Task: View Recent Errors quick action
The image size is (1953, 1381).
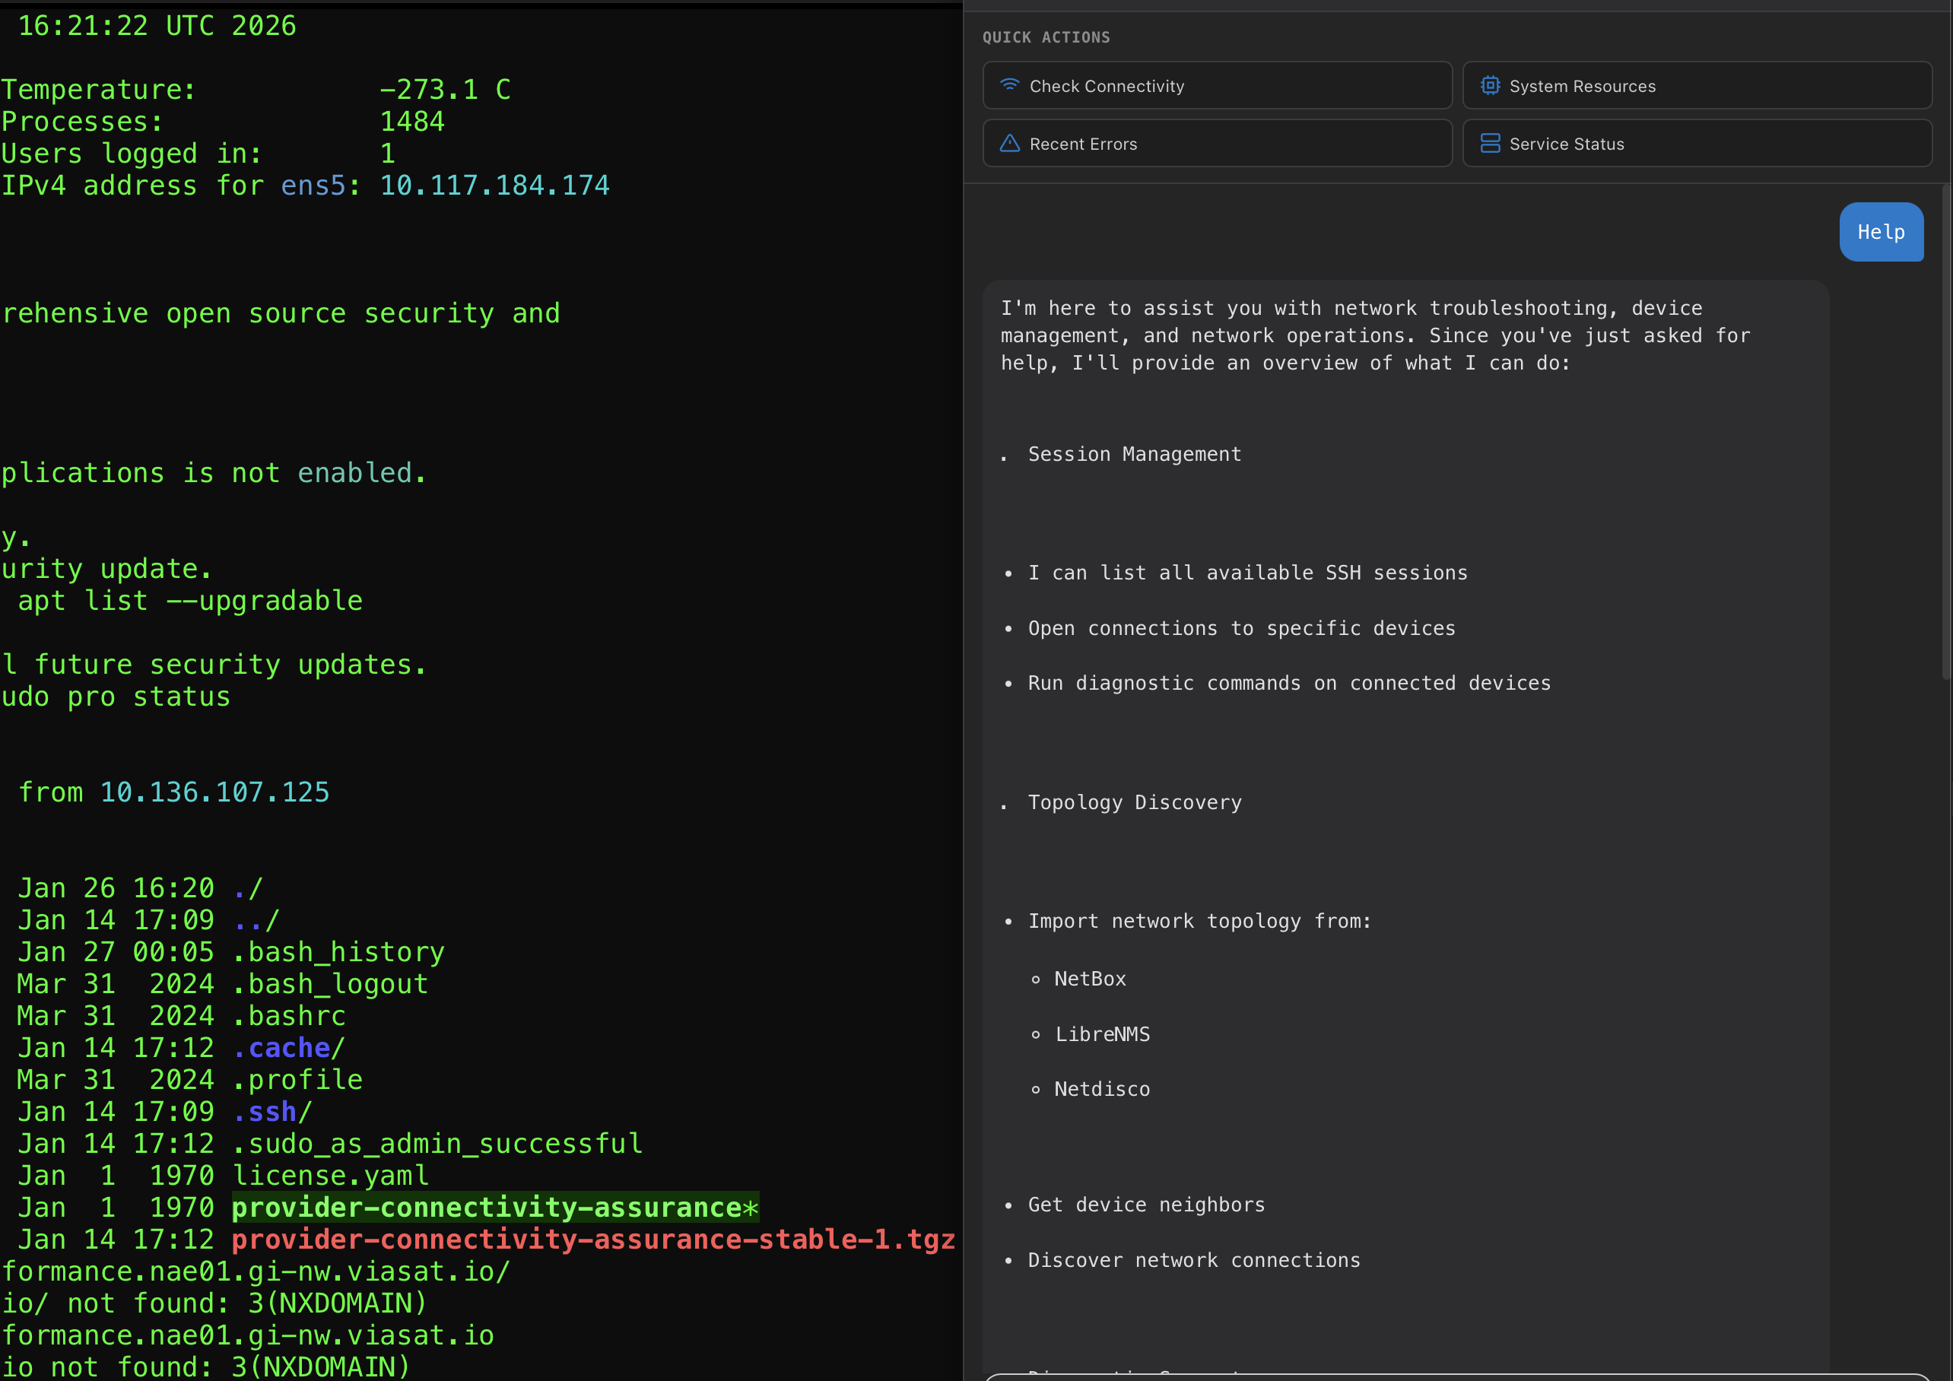Action: 1216,143
